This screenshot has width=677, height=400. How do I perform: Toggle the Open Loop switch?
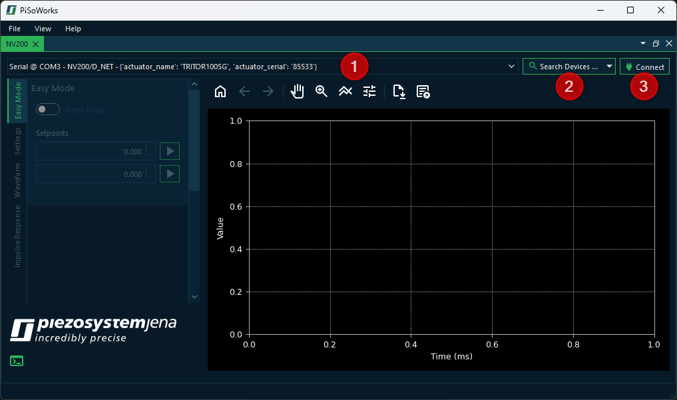(x=48, y=110)
